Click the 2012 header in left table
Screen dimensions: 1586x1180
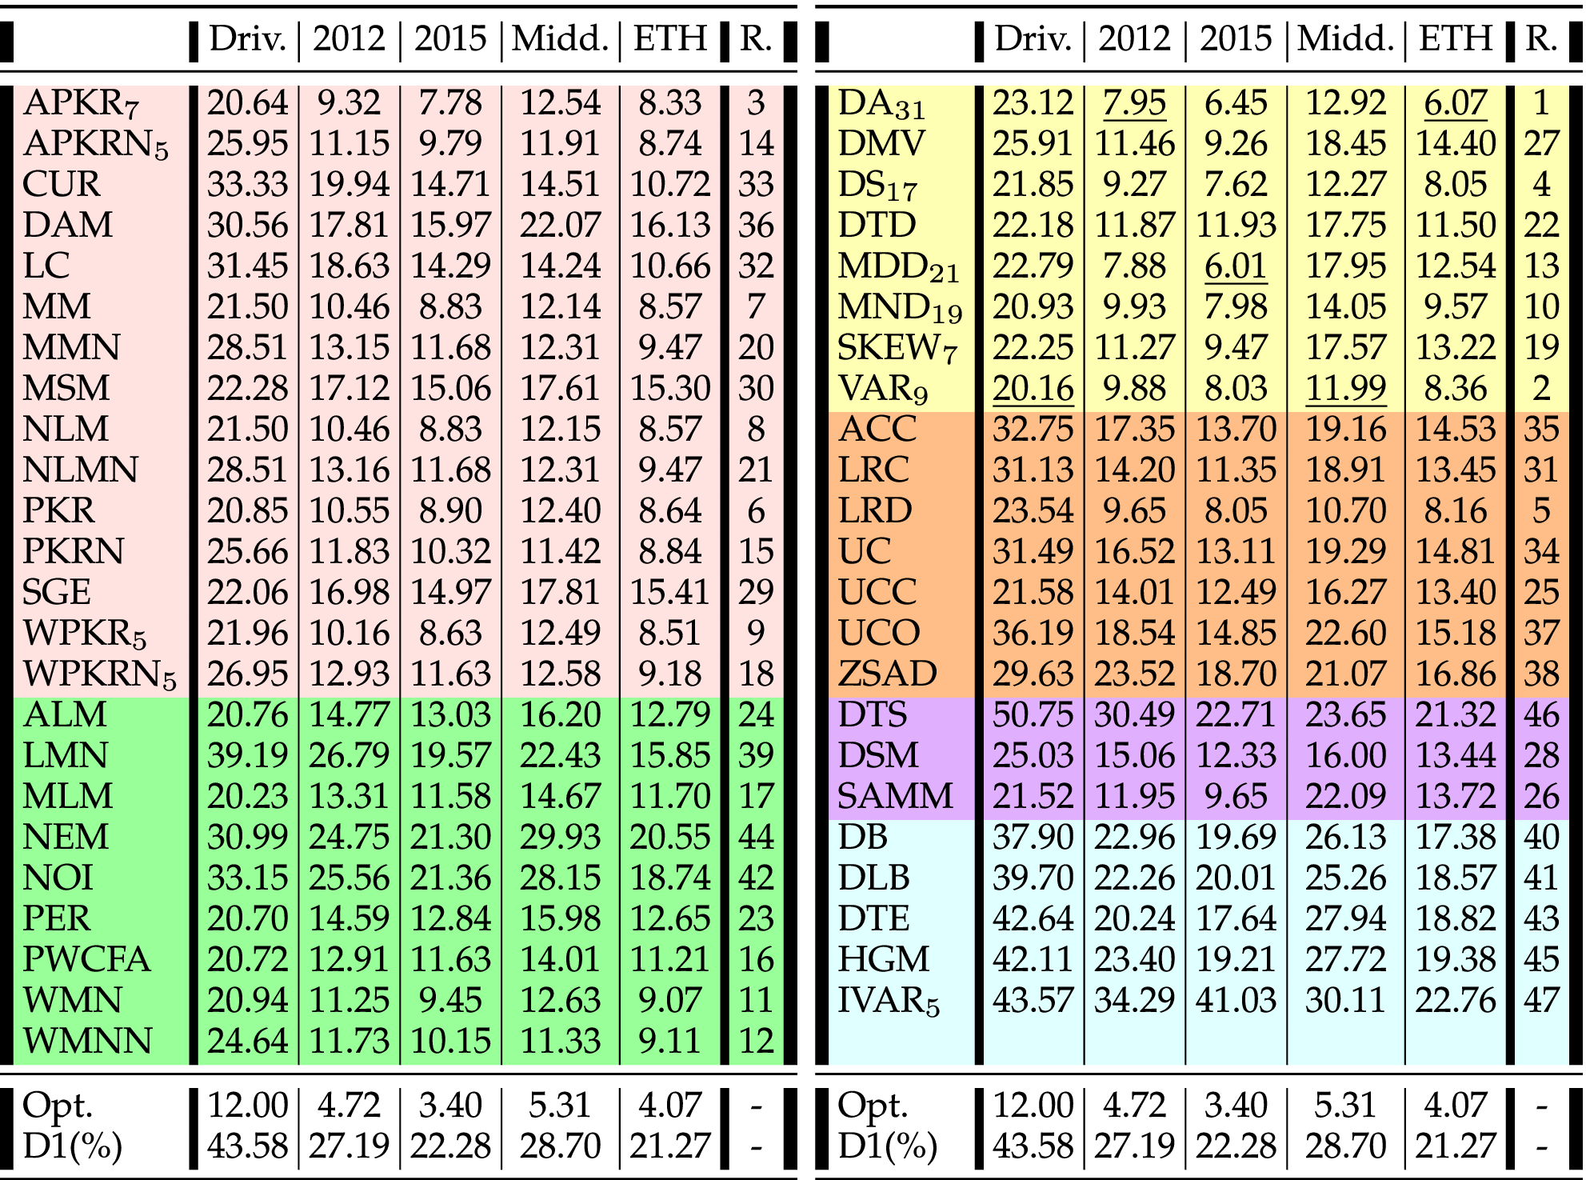349,38
